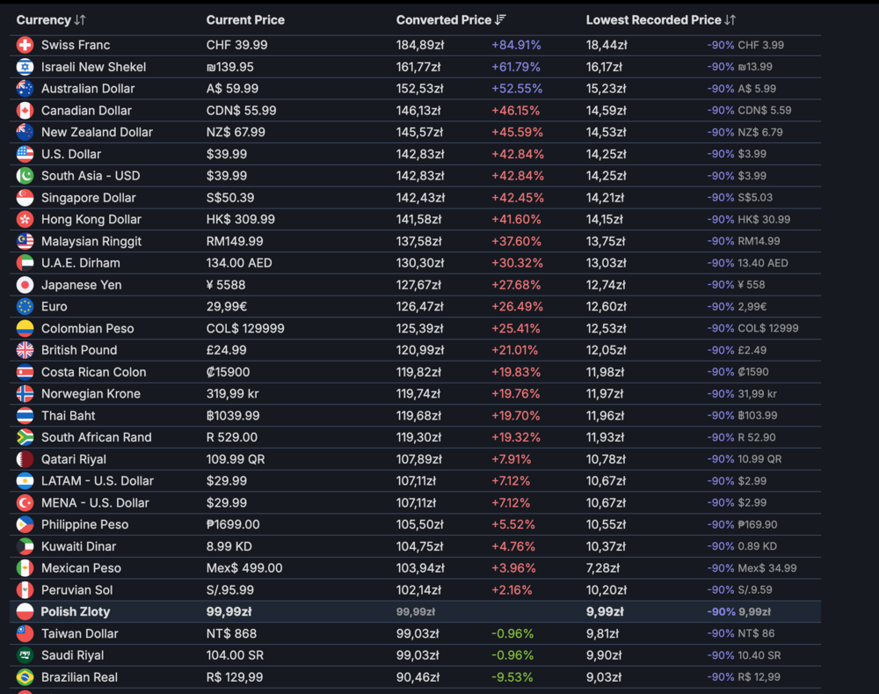
Task: Open the Australian Dollar currency link
Action: (86, 89)
